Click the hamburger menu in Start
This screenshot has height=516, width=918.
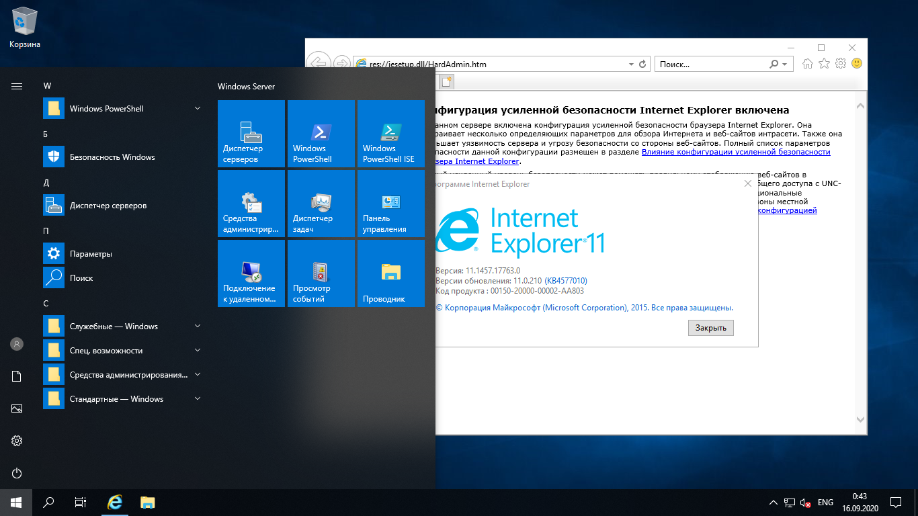17,86
